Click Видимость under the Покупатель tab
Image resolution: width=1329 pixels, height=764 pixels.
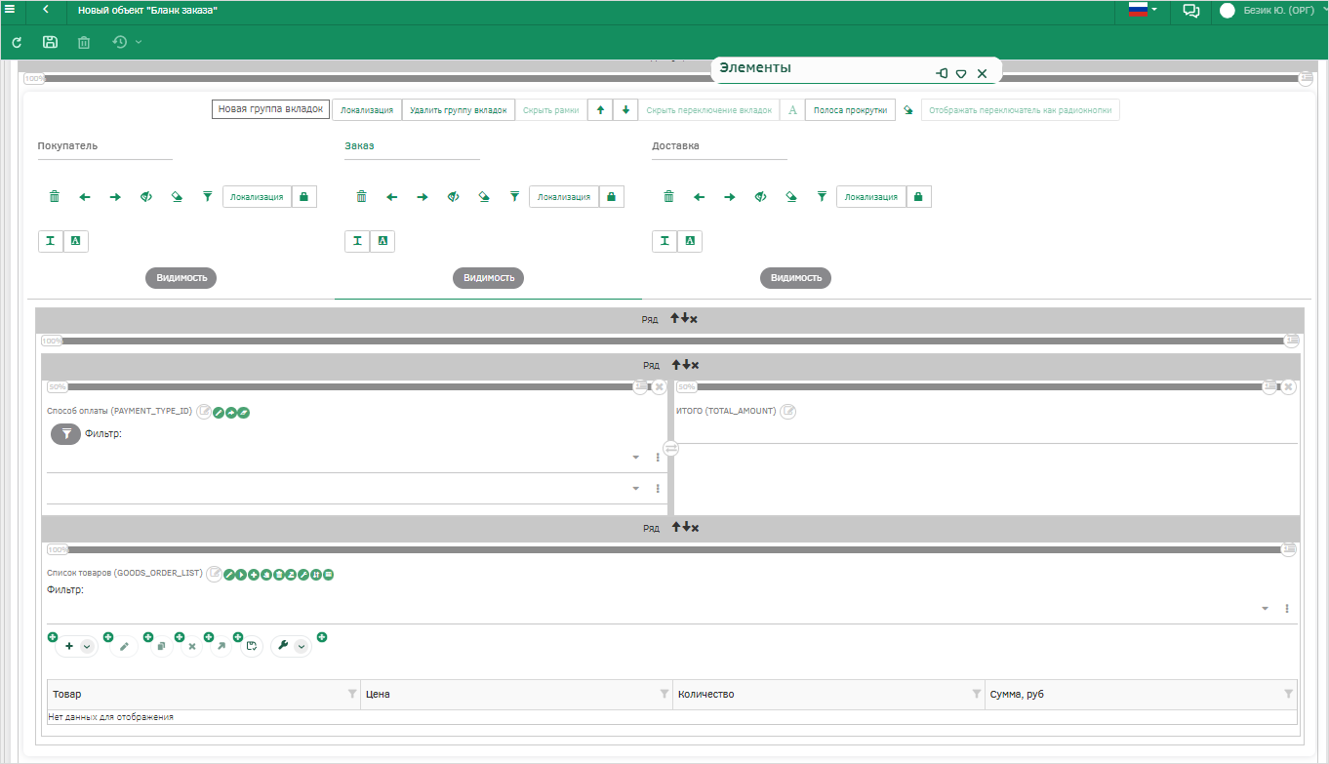[181, 278]
